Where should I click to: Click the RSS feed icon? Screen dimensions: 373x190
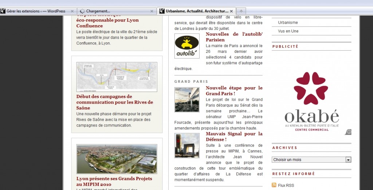click(x=274, y=185)
